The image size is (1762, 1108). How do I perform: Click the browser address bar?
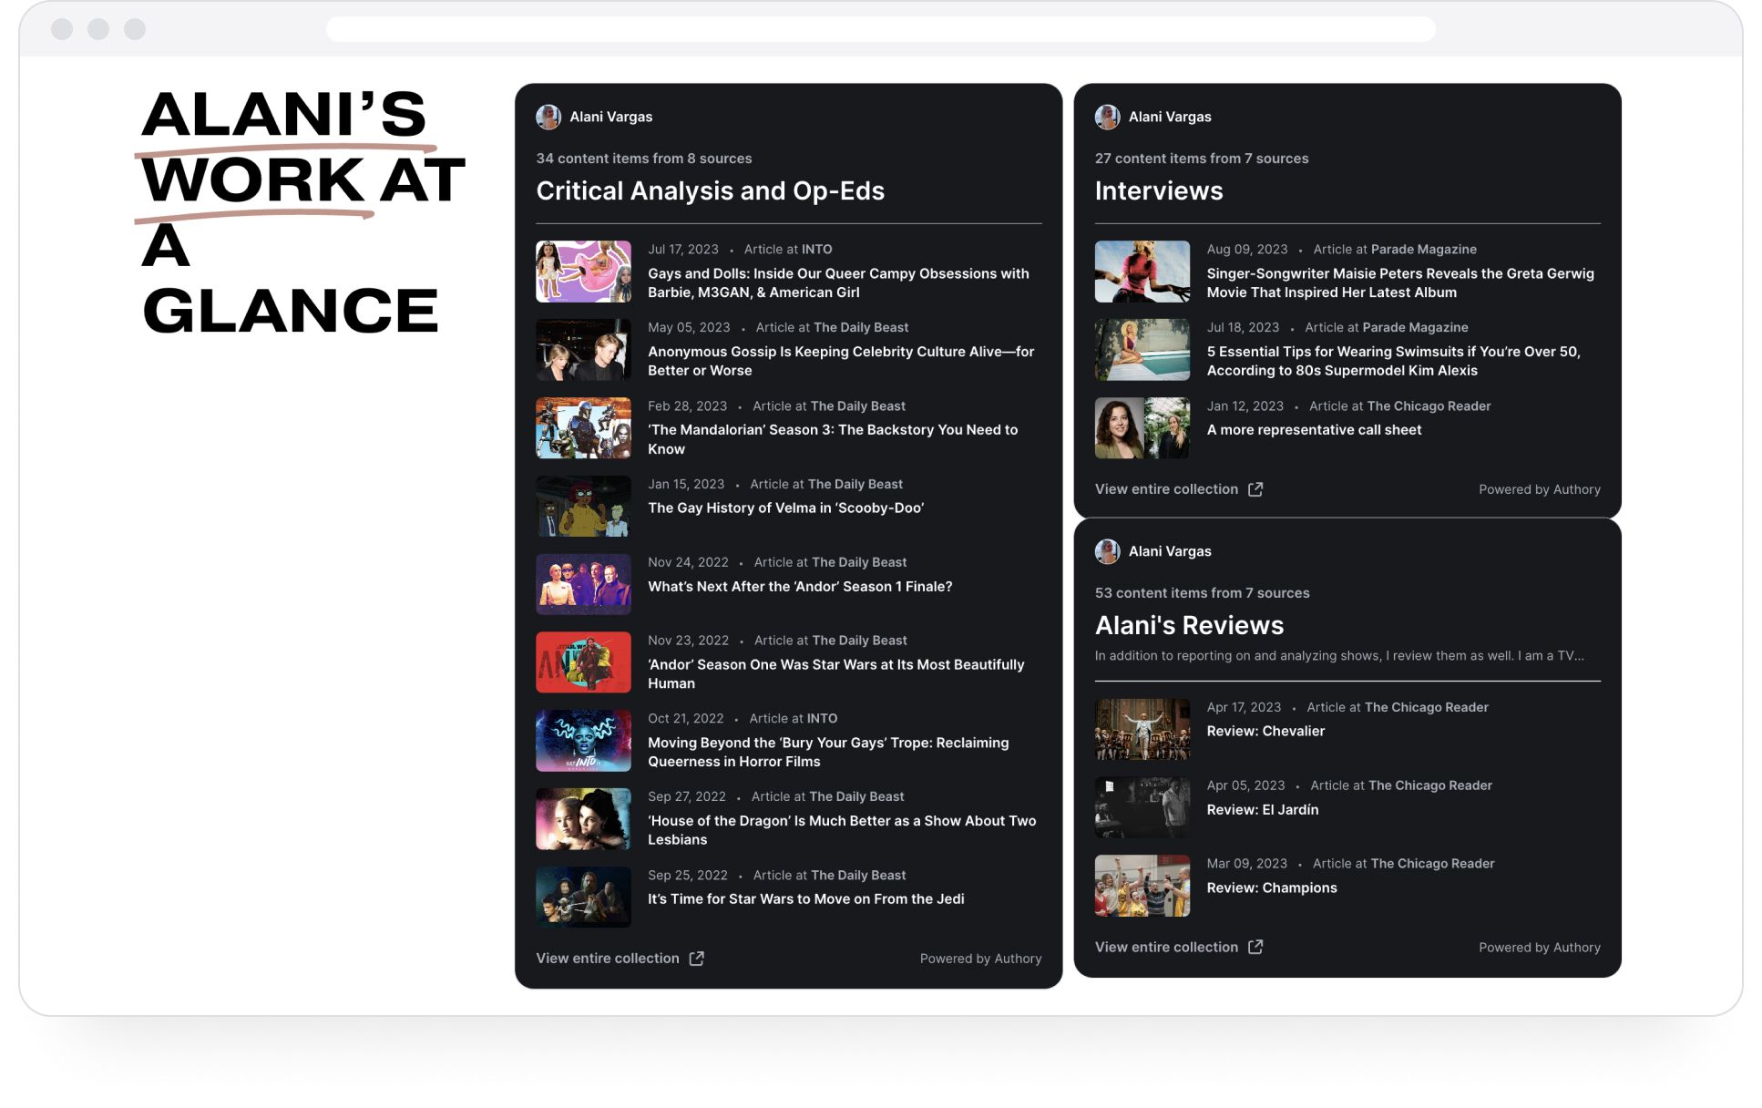tap(880, 29)
